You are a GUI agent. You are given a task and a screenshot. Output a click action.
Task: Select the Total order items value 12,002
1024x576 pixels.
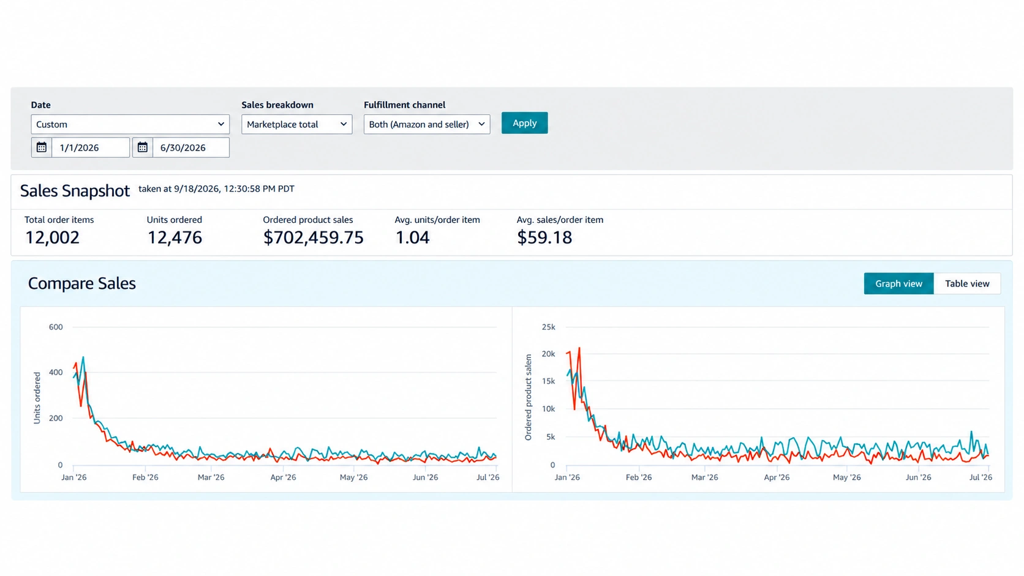coord(53,238)
